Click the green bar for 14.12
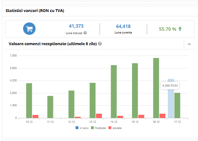 tap(114, 92)
